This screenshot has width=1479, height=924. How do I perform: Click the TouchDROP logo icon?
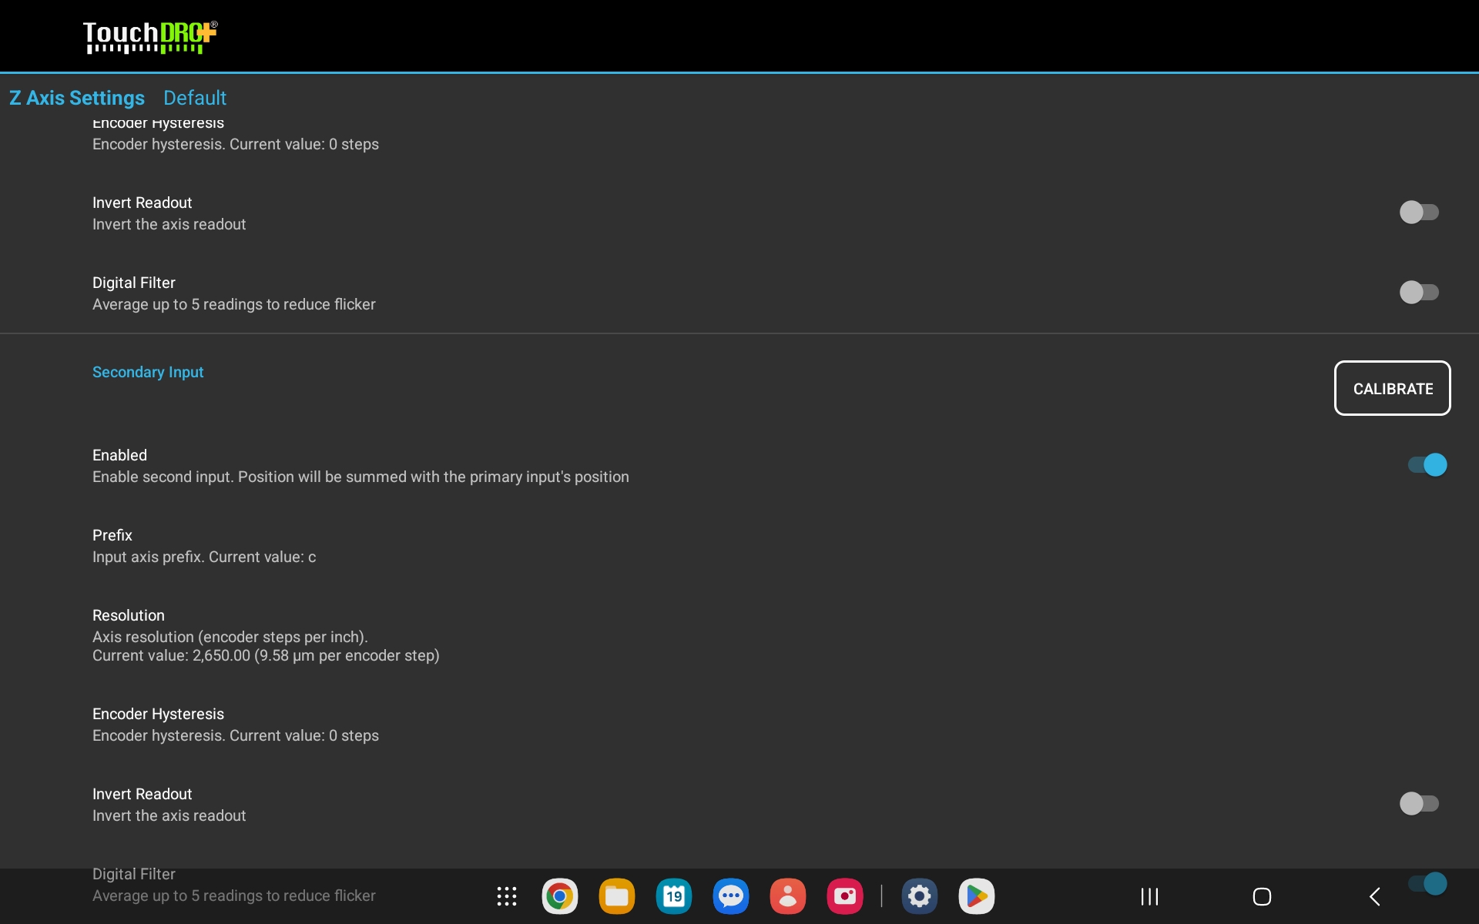pos(148,36)
